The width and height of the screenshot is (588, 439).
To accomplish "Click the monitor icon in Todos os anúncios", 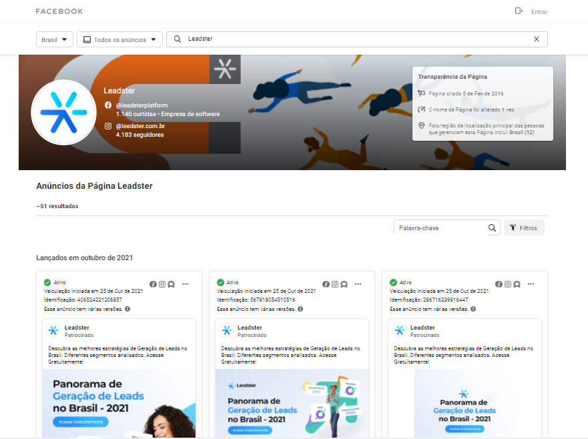I will click(87, 40).
